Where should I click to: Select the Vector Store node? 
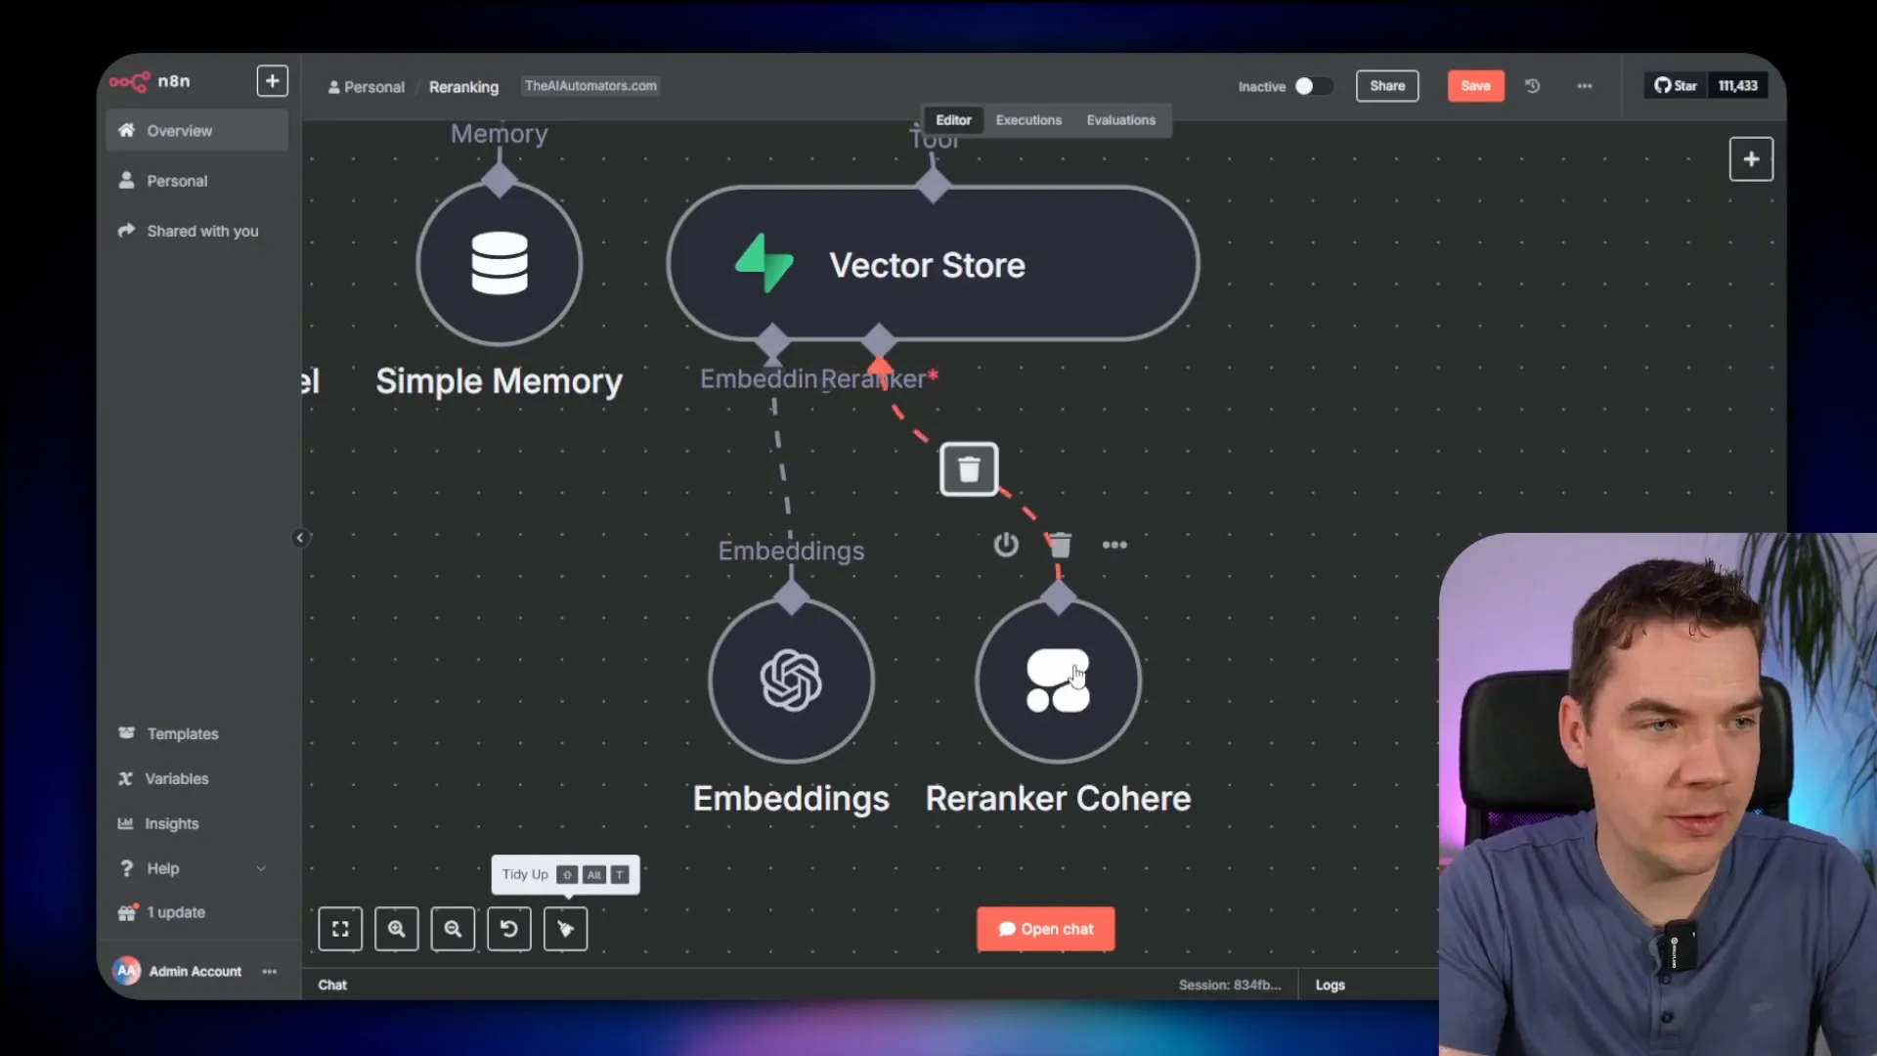[934, 264]
